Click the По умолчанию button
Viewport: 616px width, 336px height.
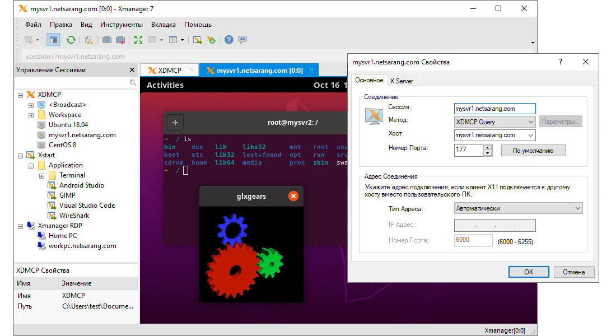(533, 151)
